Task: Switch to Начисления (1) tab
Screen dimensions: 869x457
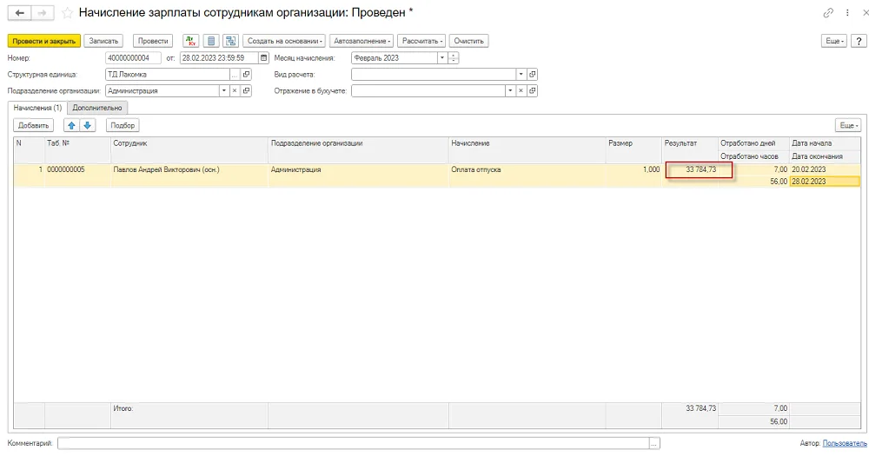Action: [37, 108]
